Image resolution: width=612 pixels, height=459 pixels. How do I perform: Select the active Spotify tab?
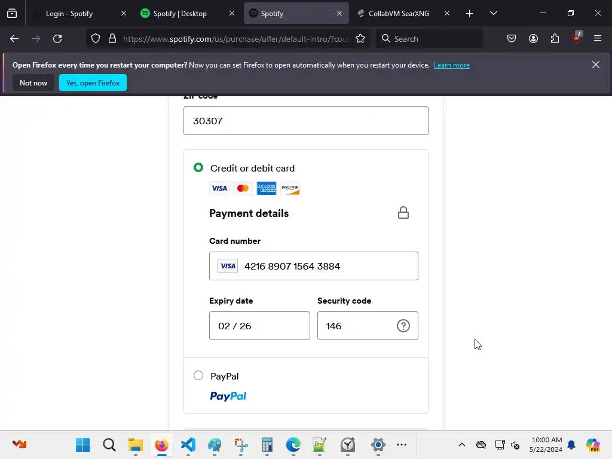point(296,13)
